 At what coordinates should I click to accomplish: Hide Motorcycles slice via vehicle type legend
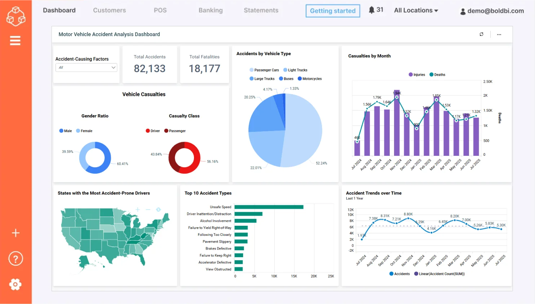309,78
